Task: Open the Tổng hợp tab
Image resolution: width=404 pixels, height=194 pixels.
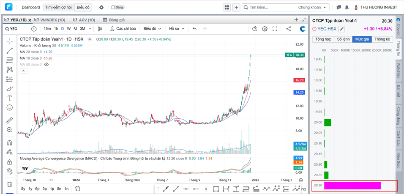Action: point(323,39)
